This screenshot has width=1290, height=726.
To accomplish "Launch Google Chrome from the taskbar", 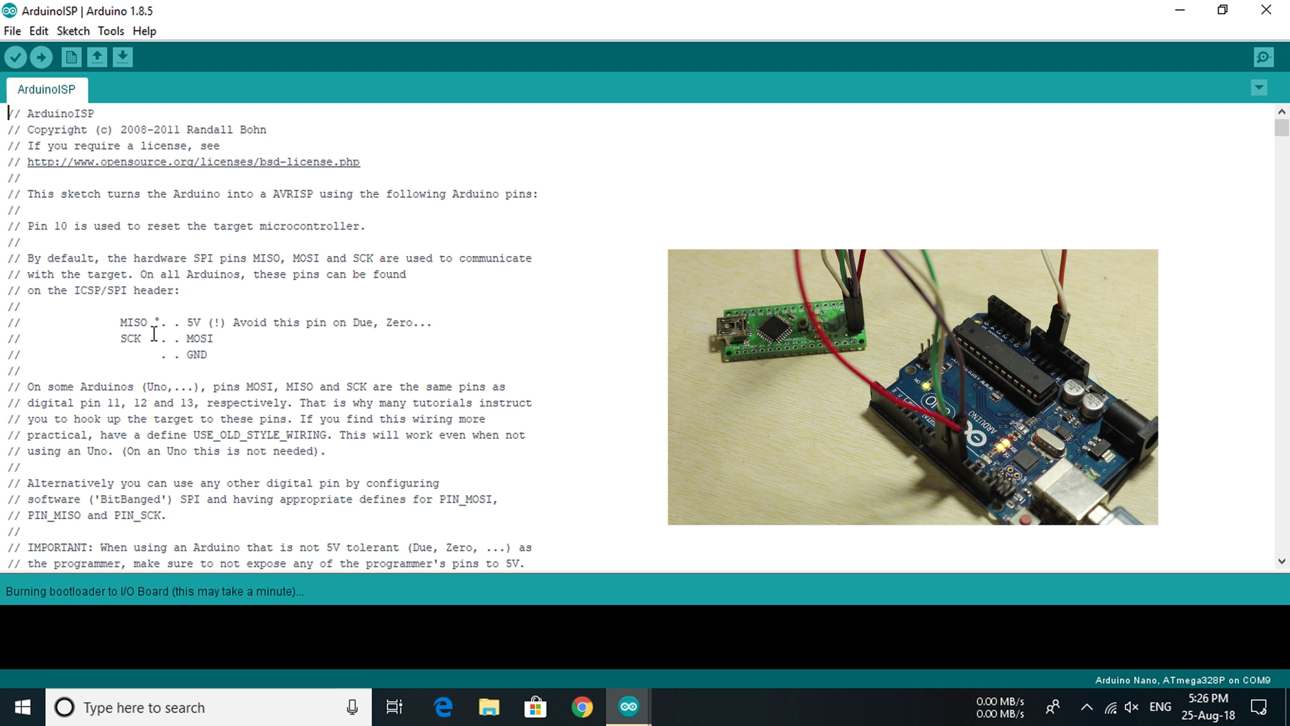I will tap(582, 707).
